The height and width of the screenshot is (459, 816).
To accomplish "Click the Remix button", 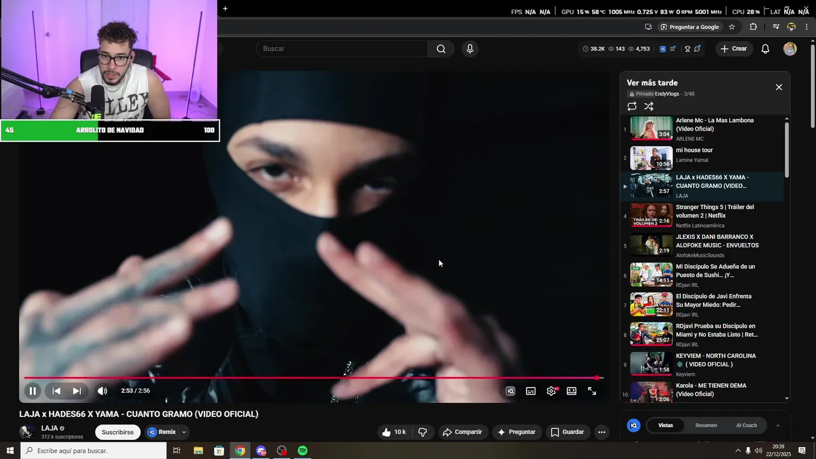I will tap(162, 432).
